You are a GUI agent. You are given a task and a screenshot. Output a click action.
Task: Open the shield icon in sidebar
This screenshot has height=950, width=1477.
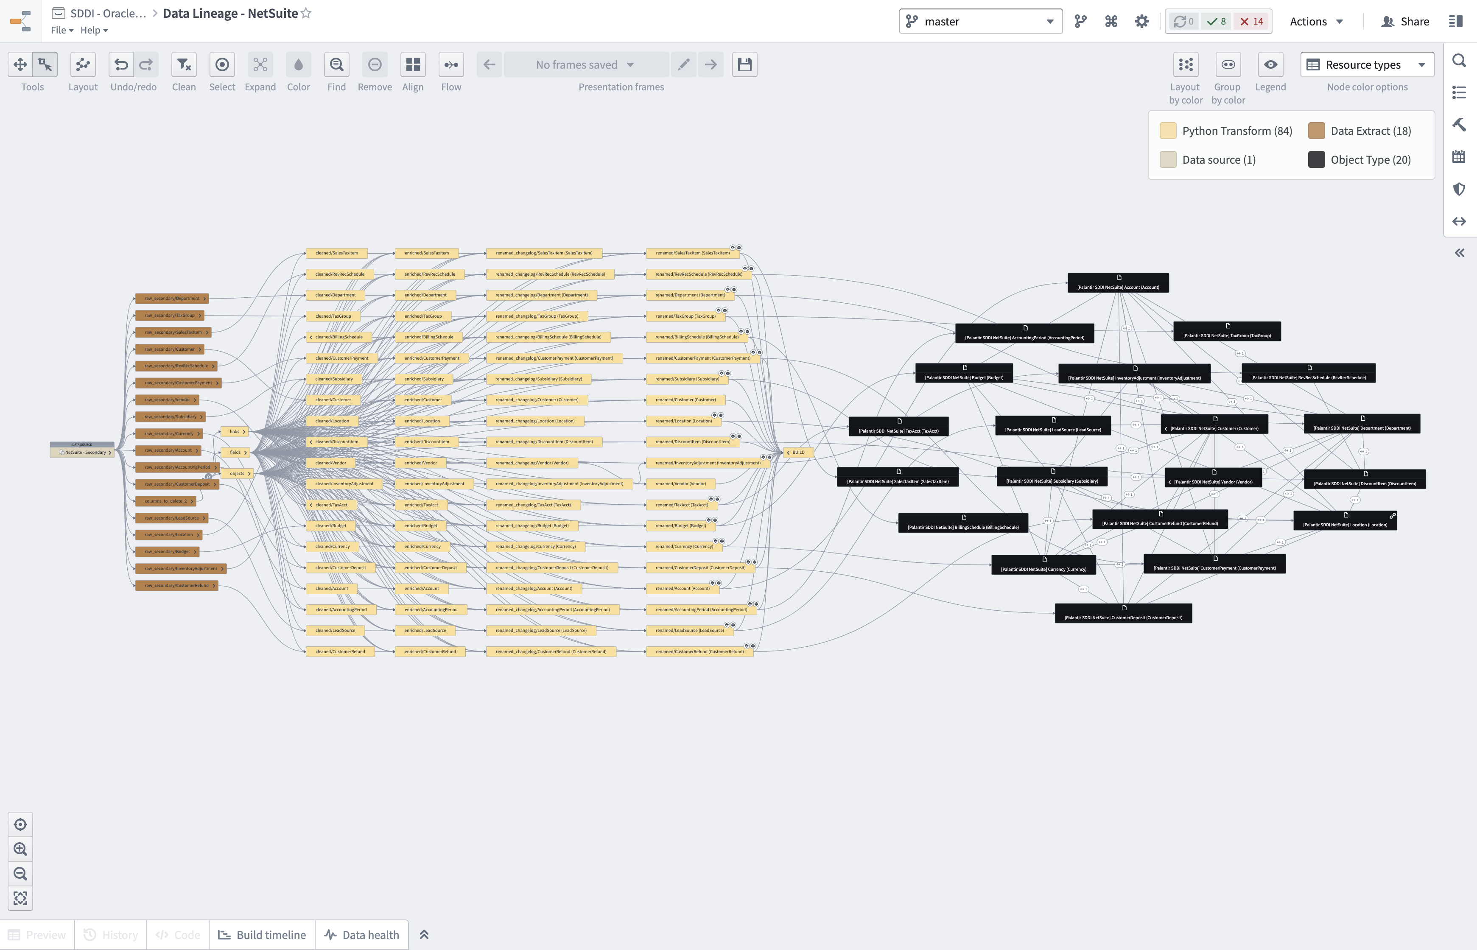[x=1459, y=189]
